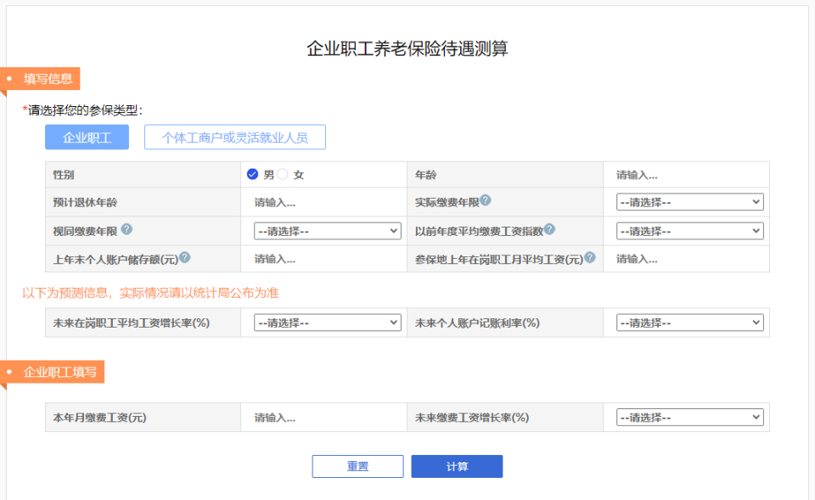Focus the 预计退休年龄 input box
The height and width of the screenshot is (500, 815).
click(323, 202)
